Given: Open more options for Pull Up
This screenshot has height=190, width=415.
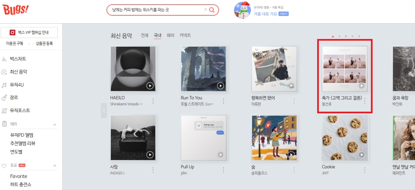Looking at the screenshot, I should 223,170.
